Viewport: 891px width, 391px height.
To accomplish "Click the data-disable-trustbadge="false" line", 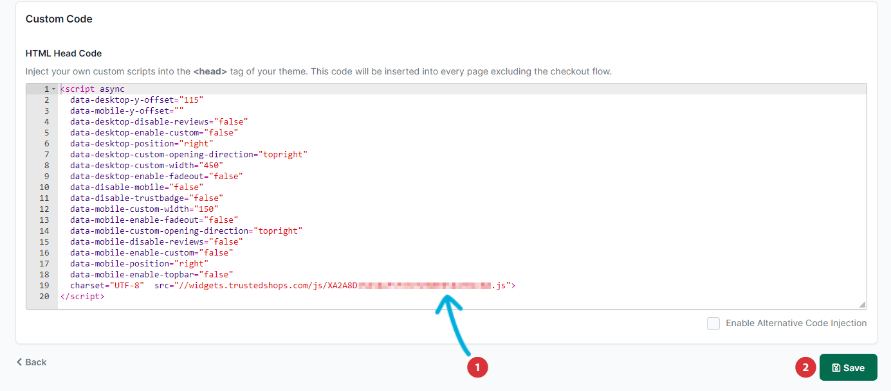I will 147,198.
